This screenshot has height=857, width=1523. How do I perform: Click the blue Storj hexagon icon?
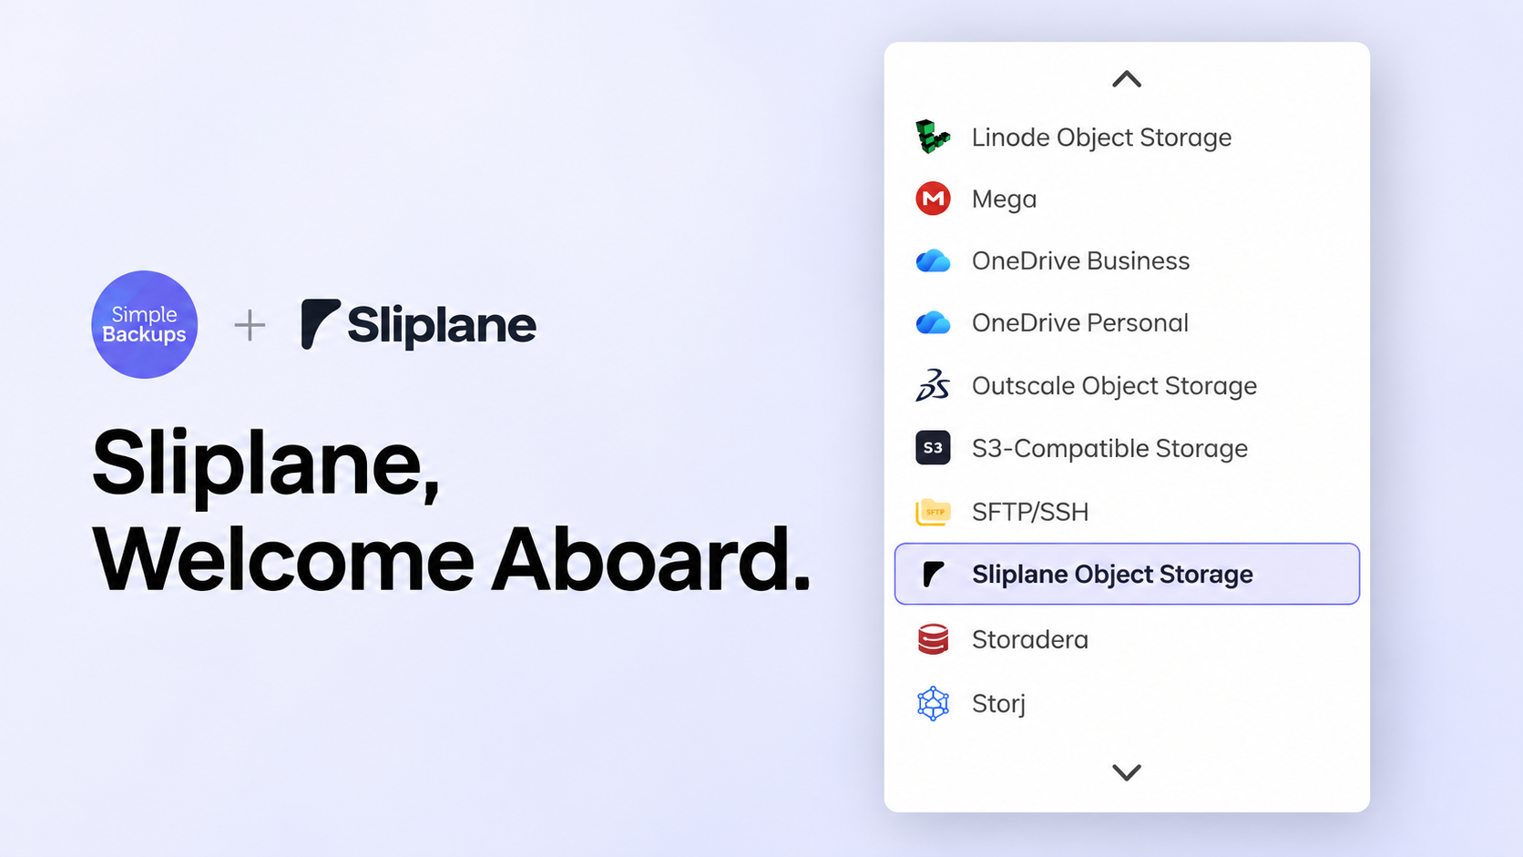coord(933,703)
